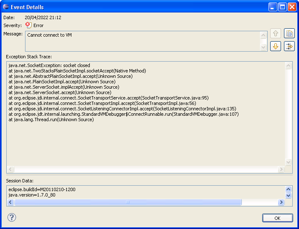Click the TwoStacksPlainSocketImpl.socketAccept stack line
Screen dimensions: 299x229
coord(77,71)
